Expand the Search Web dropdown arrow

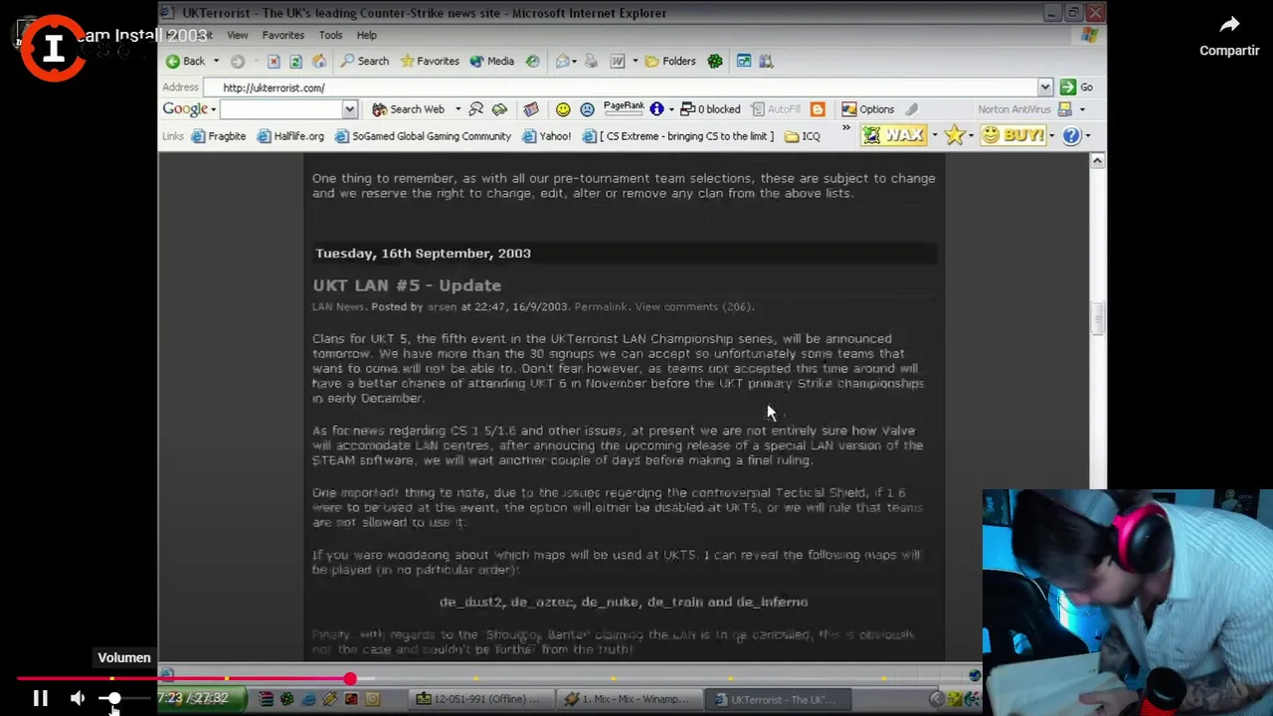click(457, 109)
